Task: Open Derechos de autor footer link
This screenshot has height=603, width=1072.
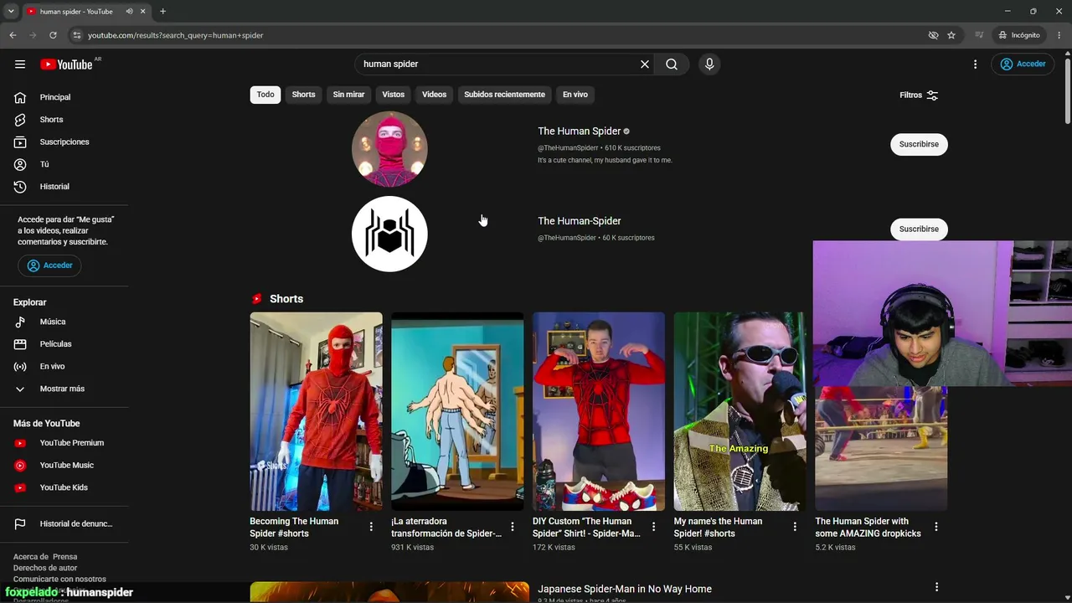Action: pos(45,568)
